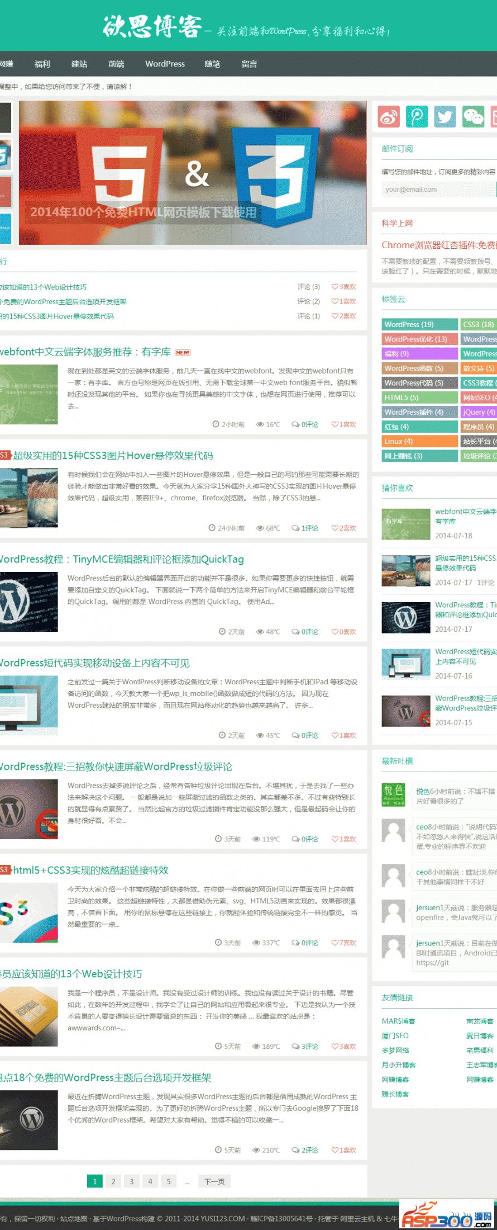The width and height of the screenshot is (497, 1230).
Task: Open webfont中文云端字体服务推荐 article title
Action: tap(85, 352)
